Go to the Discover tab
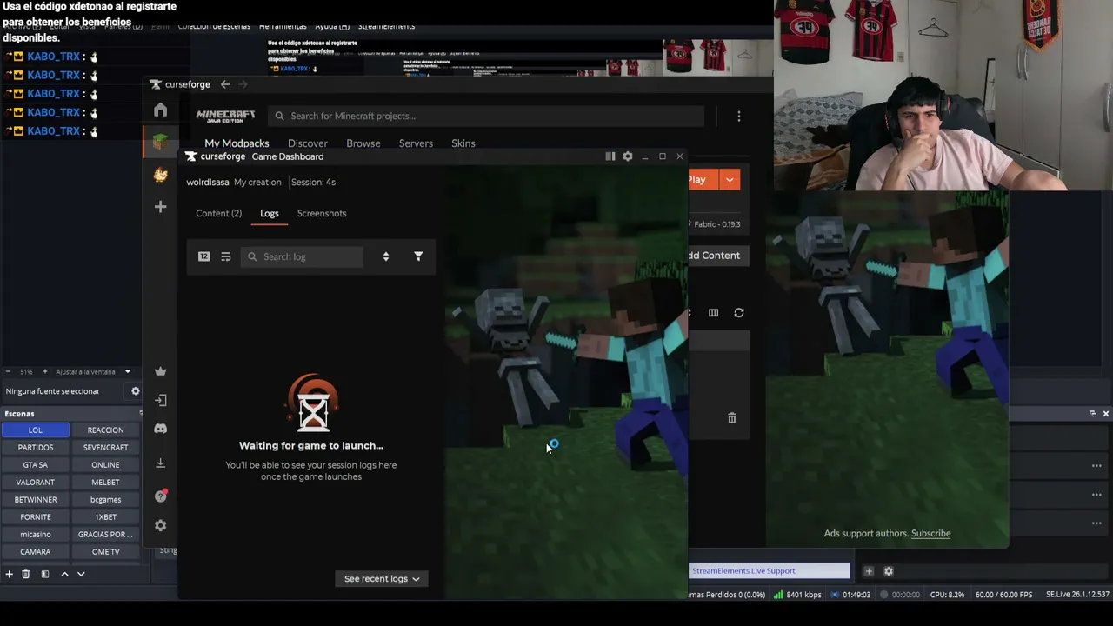This screenshot has height=626, width=1113. click(x=308, y=143)
